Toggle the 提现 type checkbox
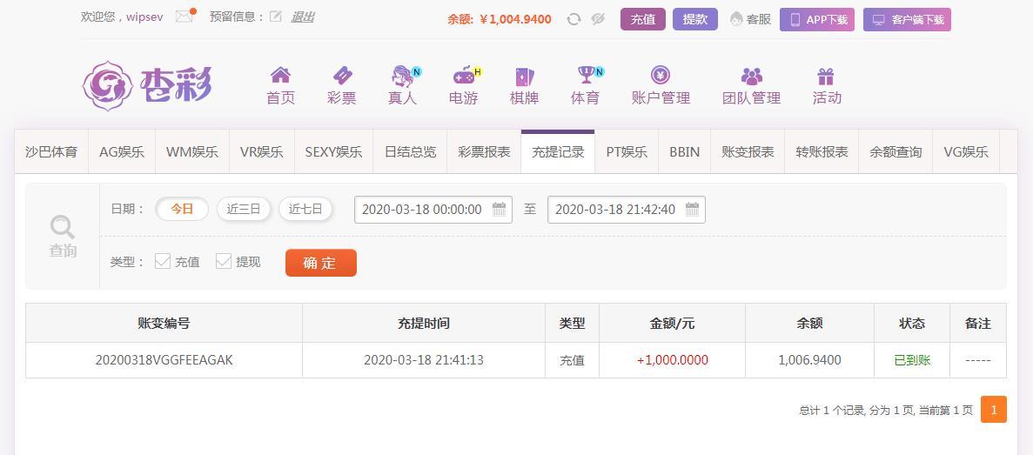 [224, 261]
